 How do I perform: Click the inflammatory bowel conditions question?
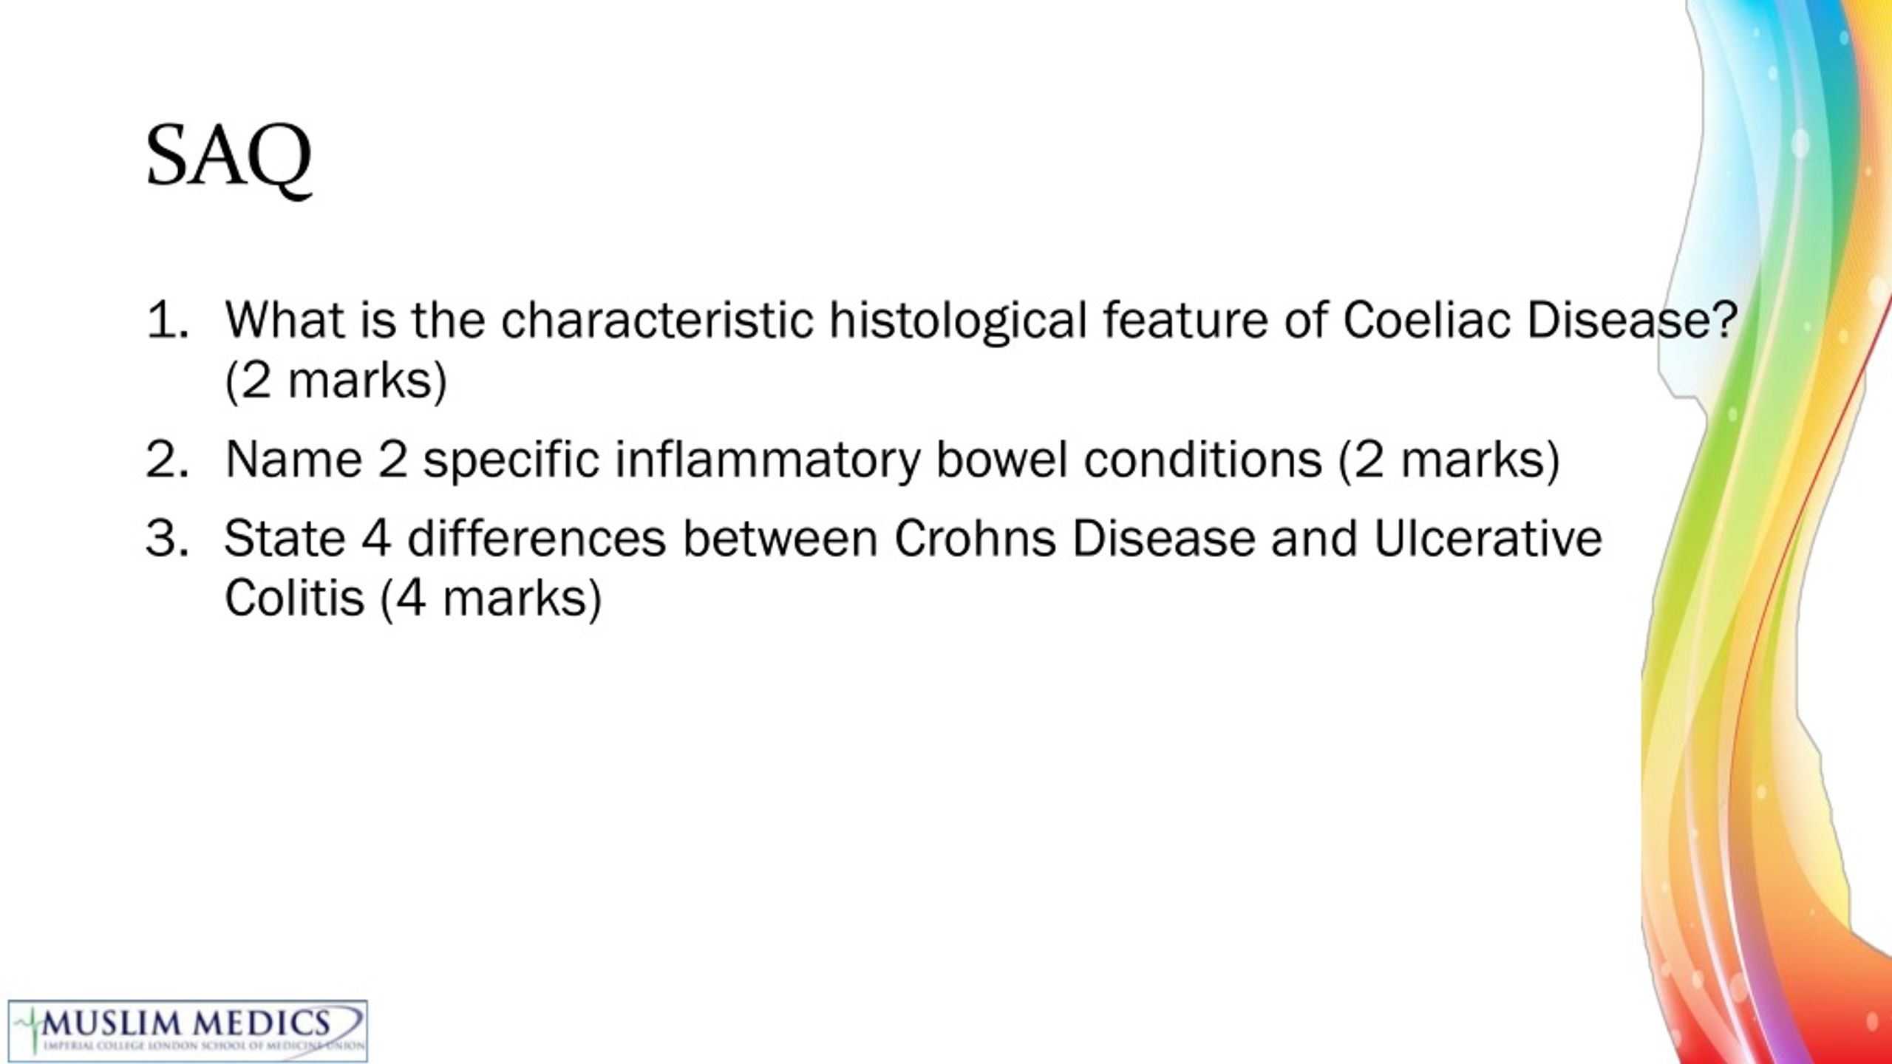893,460
